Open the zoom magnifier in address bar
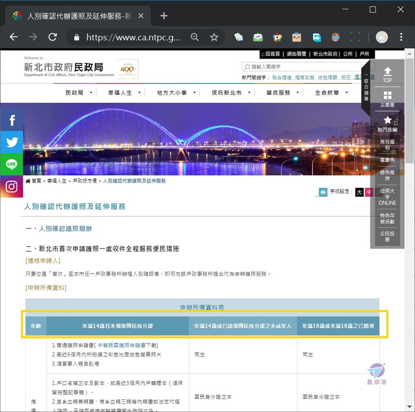The height and width of the screenshot is (412, 415). tap(195, 37)
